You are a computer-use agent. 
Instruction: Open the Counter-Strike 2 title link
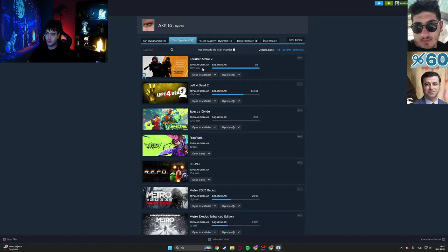(x=201, y=59)
